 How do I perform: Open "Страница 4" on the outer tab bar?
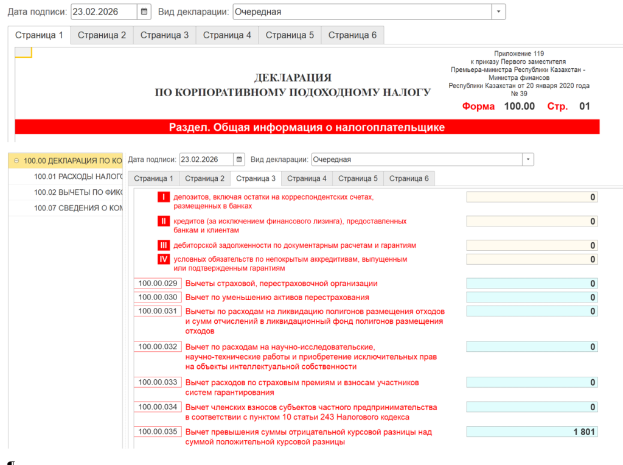[228, 35]
